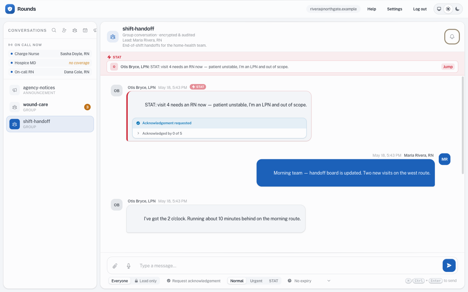Jump to the STAT message
Screen dimensions: 468x292
(448, 67)
